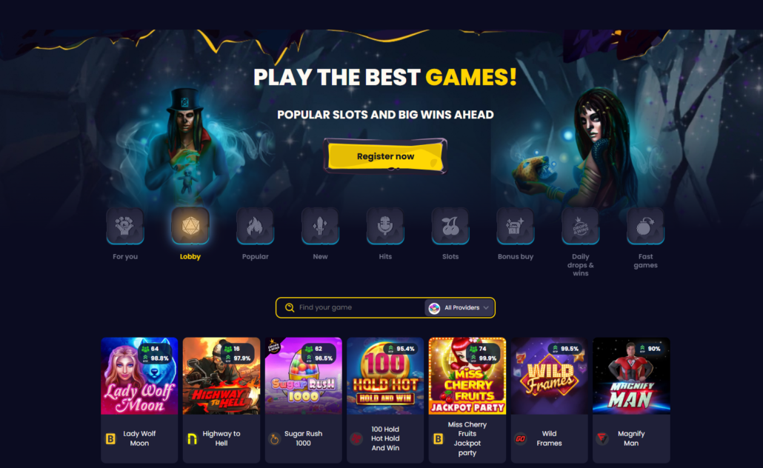Image resolution: width=763 pixels, height=468 pixels.
Task: Click the All Providers chevron arrow
Action: pos(486,307)
